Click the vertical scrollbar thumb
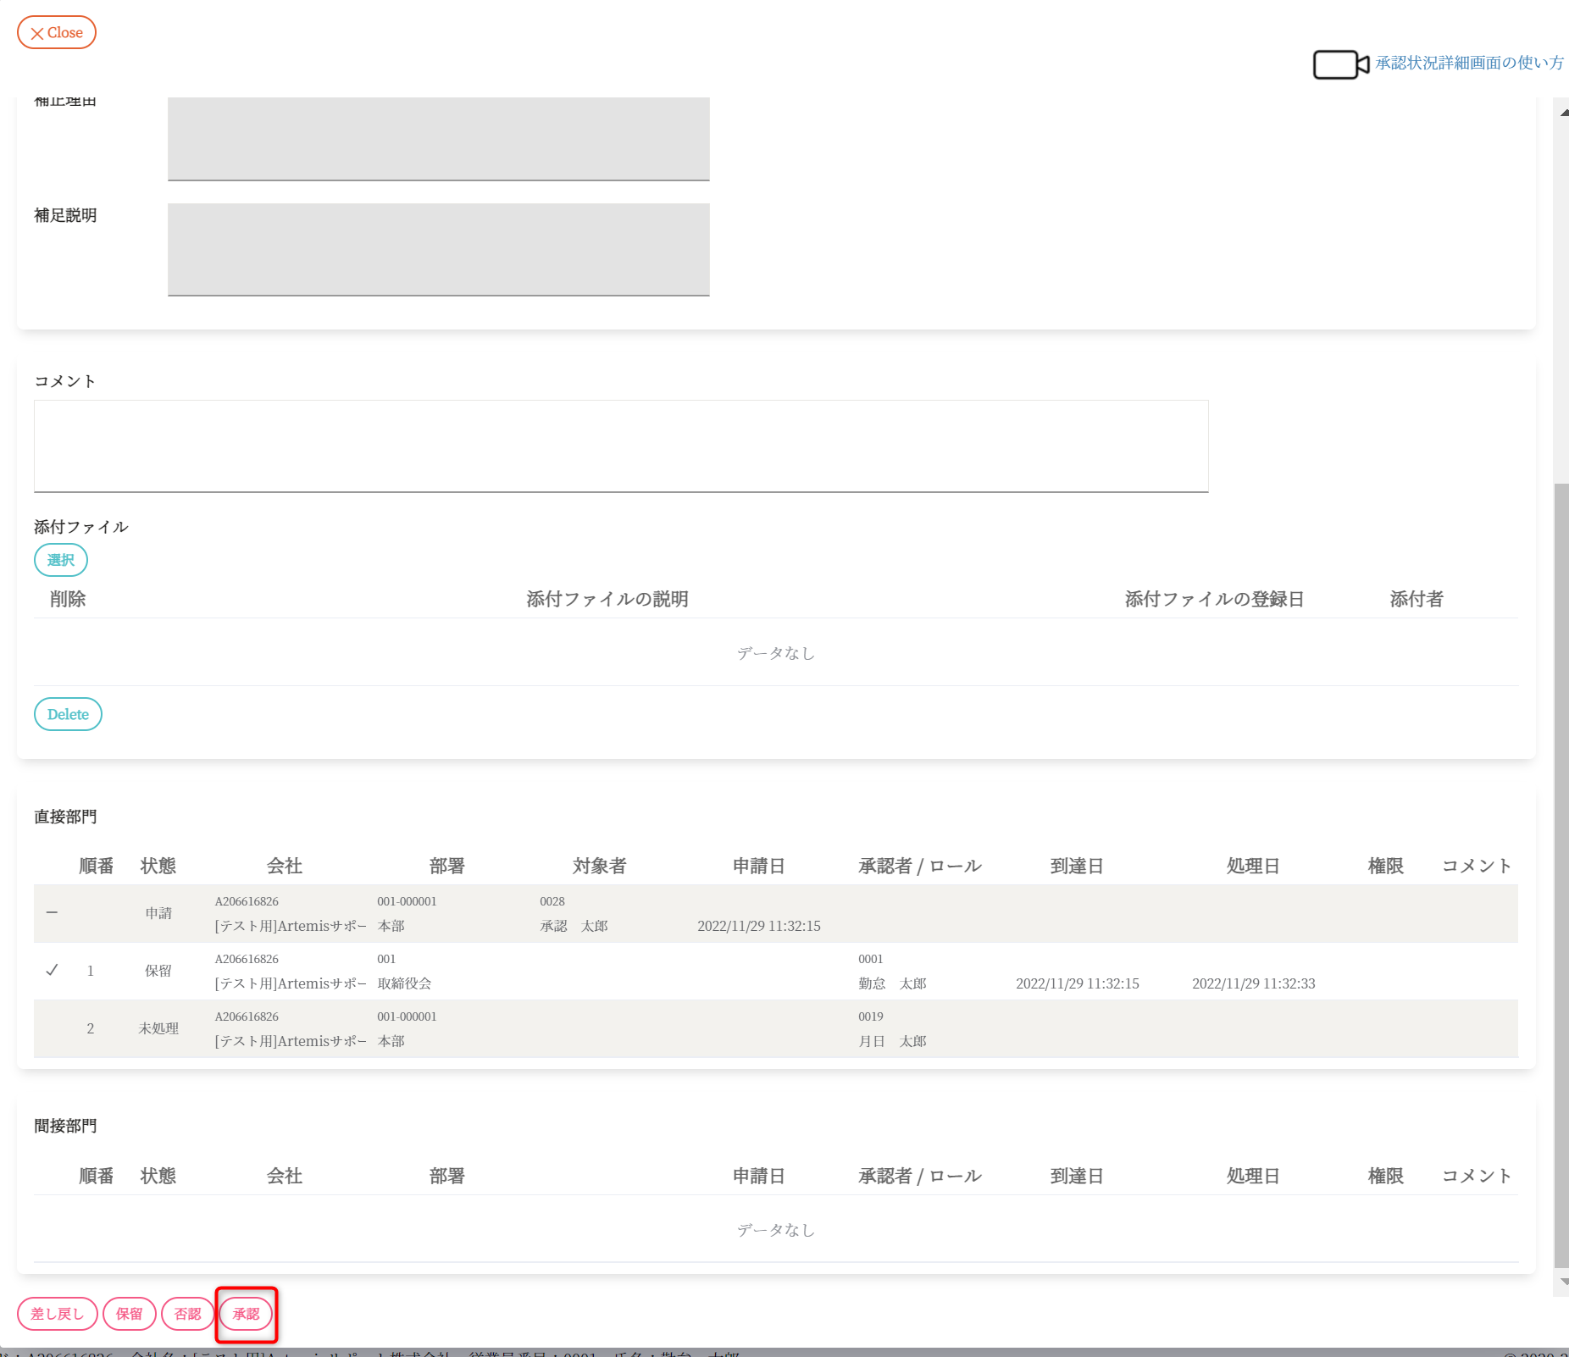 (1561, 872)
